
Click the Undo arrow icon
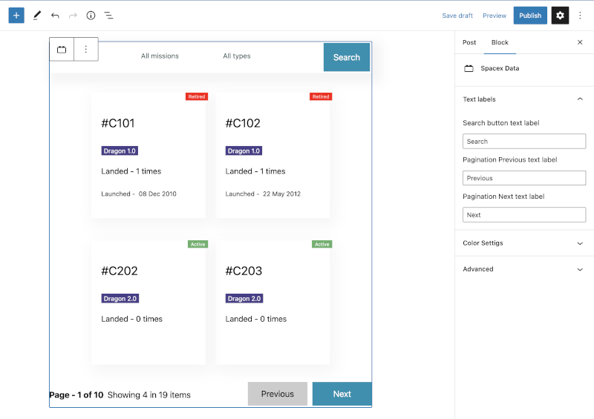tap(55, 16)
